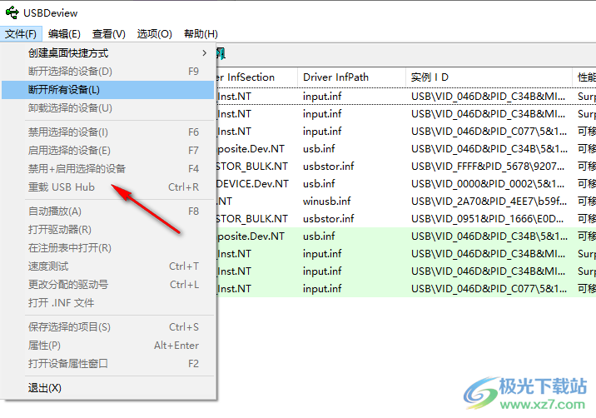Select 禁用+启用选择的设备 menu item
Viewport: 596px width, 418px height.
click(x=108, y=168)
